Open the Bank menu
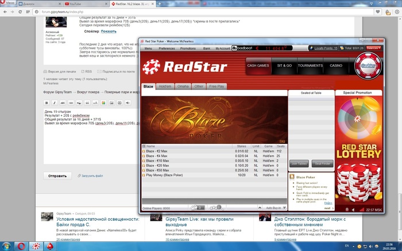The height and width of the screenshot is (251, 402). click(207, 48)
